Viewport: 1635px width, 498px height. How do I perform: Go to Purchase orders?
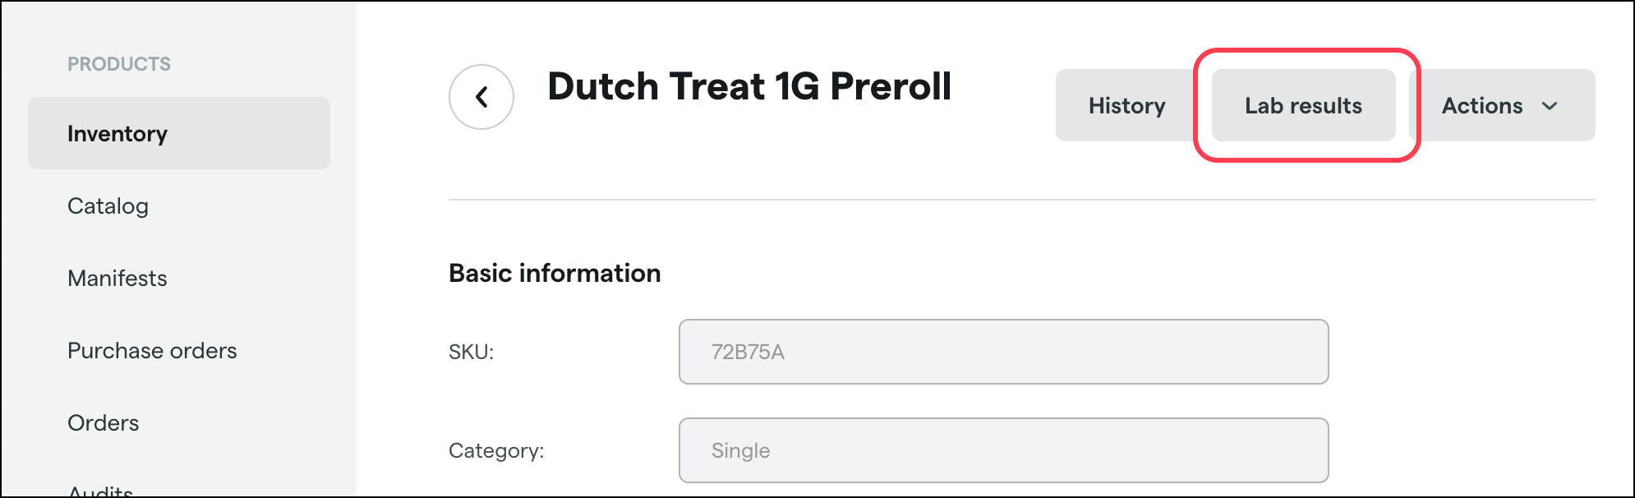(x=152, y=351)
